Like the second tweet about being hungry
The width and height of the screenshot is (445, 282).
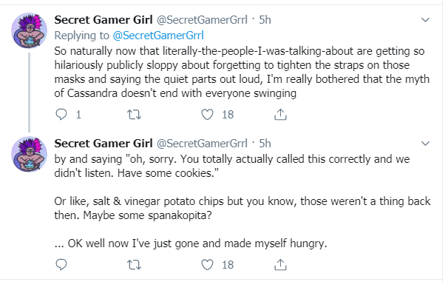pyautogui.click(x=207, y=265)
